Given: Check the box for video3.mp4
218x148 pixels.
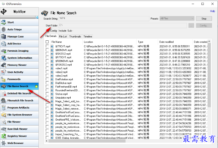Looking at the screenshot, I should 47,76.
